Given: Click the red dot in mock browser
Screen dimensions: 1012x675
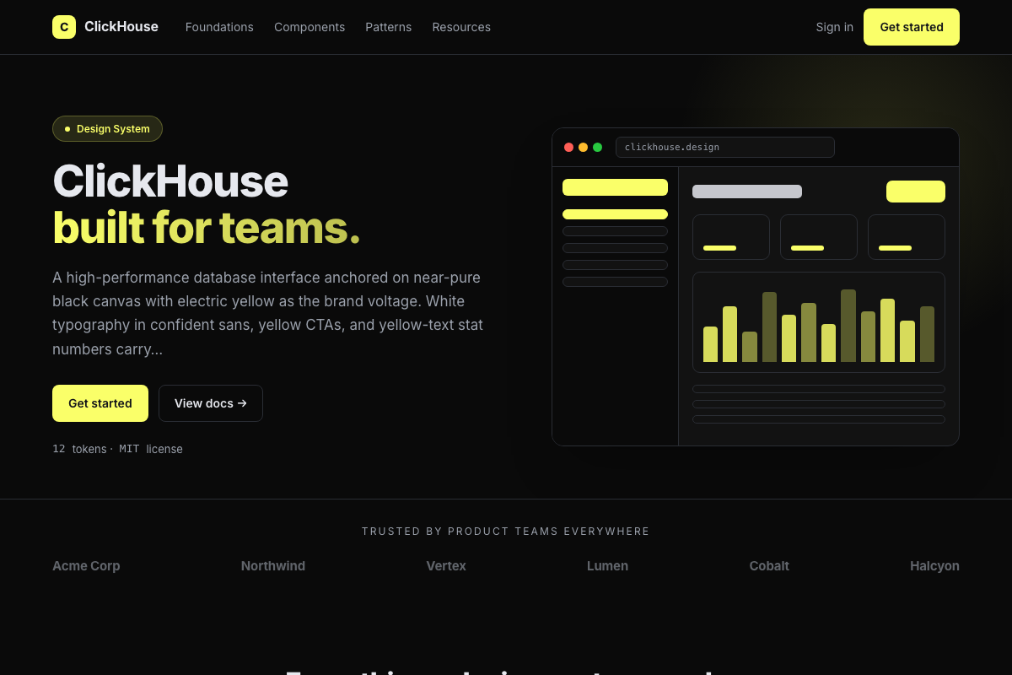Looking at the screenshot, I should 569,147.
